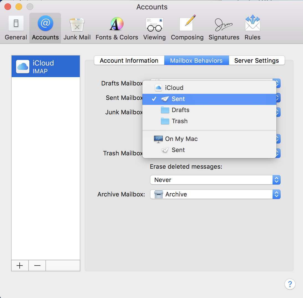Viewport: 303px width, 298px height.
Task: Choose On My Mac header in menu
Action: pyautogui.click(x=209, y=139)
